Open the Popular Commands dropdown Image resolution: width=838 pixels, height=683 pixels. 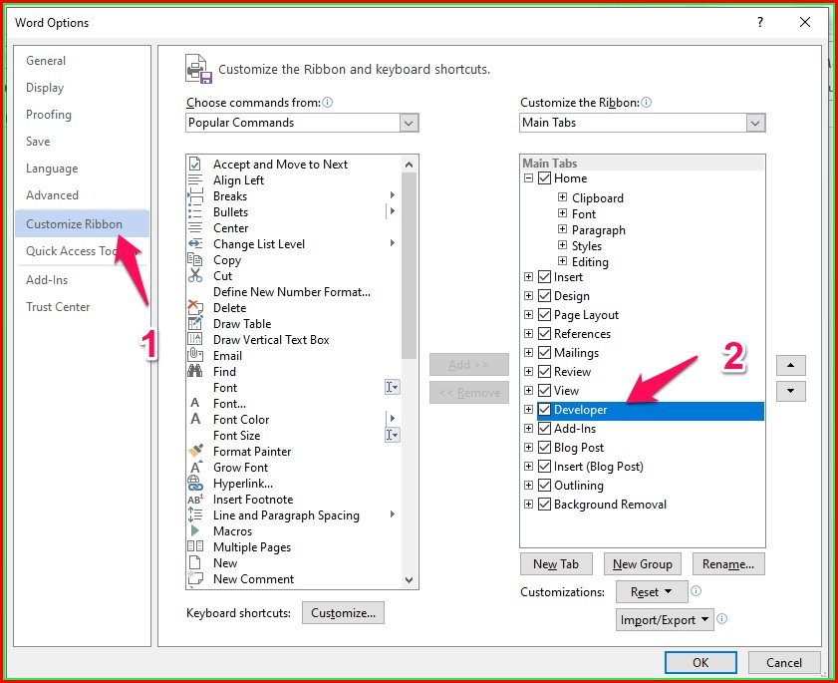pos(409,123)
